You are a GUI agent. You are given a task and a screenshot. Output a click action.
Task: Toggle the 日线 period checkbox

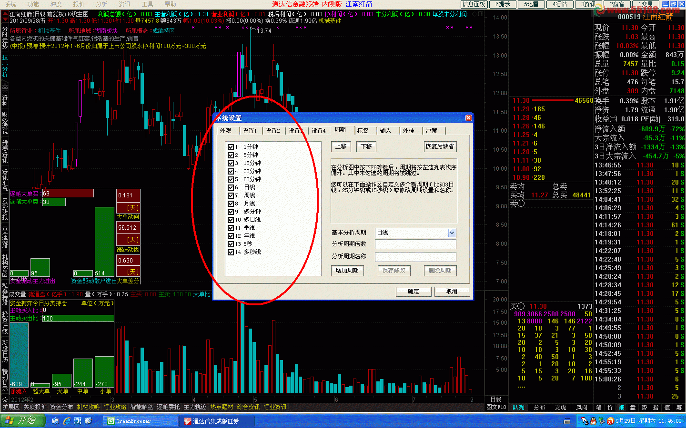pos(231,187)
